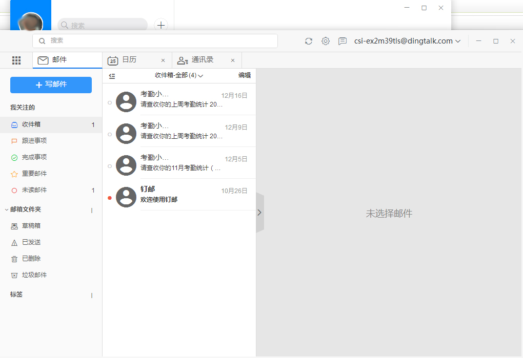The image size is (523, 358).
Task: Click the 写邮件 compose button
Action: click(50, 85)
